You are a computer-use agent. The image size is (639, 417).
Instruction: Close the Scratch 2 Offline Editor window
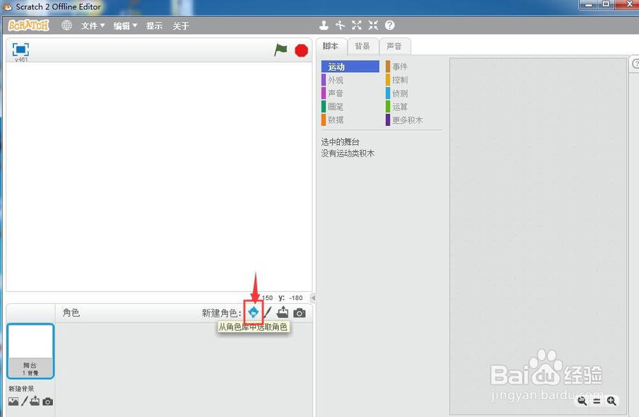tap(629, 5)
